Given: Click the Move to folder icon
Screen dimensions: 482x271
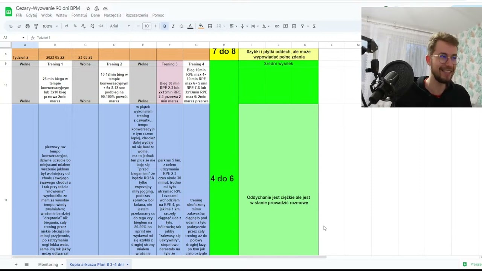Looking at the screenshot, I should tap(97, 8).
